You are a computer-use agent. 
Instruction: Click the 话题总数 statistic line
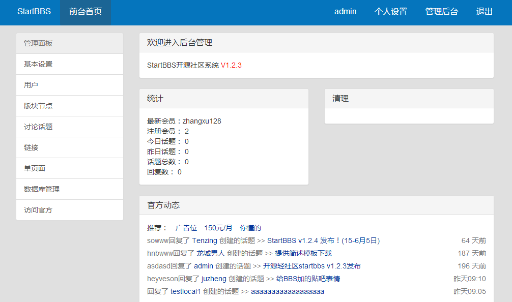coord(168,162)
